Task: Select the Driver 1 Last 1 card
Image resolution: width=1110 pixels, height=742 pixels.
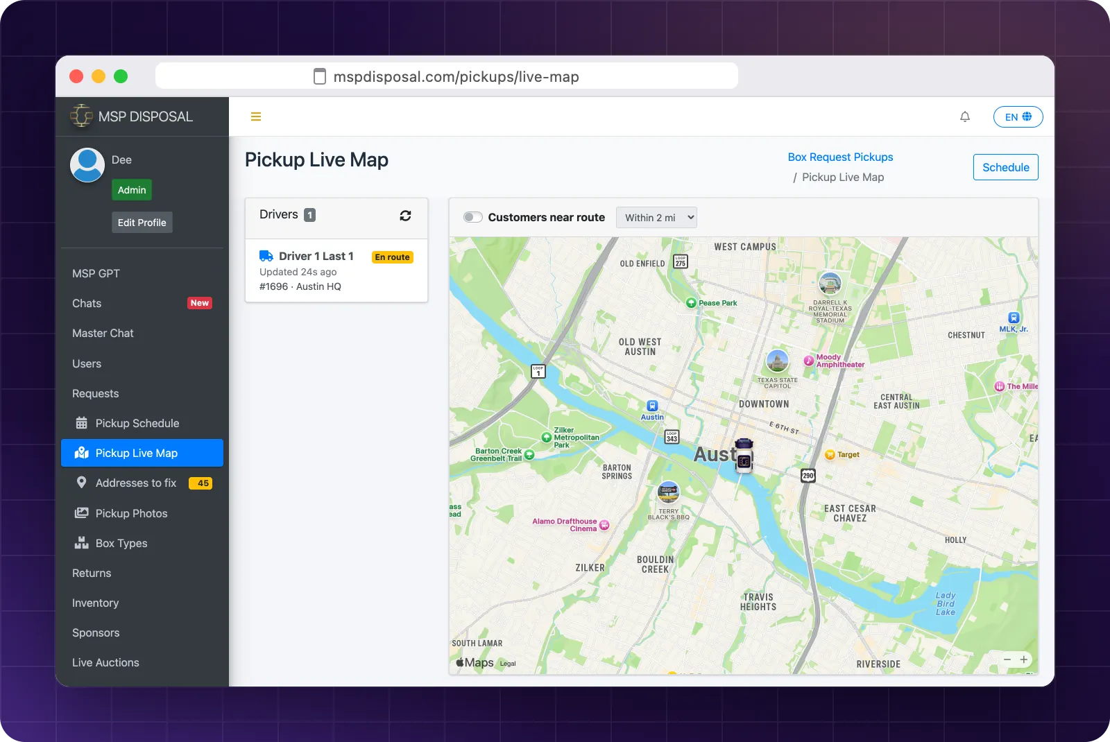Action: click(336, 270)
